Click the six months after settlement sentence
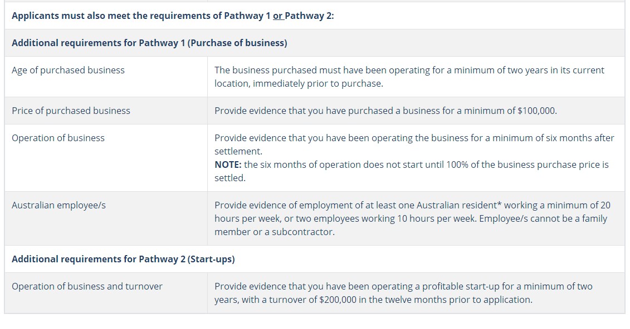The height and width of the screenshot is (329, 630). tap(414, 144)
